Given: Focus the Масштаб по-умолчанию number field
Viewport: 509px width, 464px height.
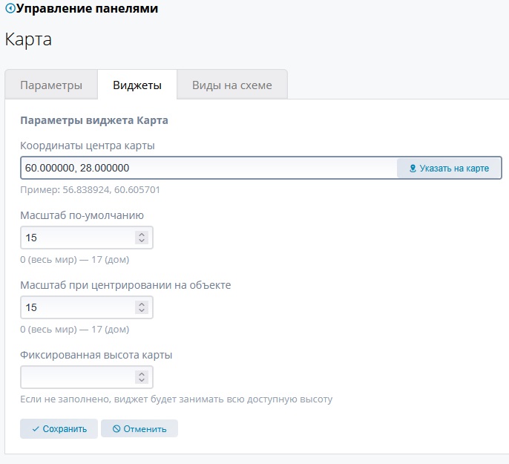Looking at the screenshot, I should point(74,238).
